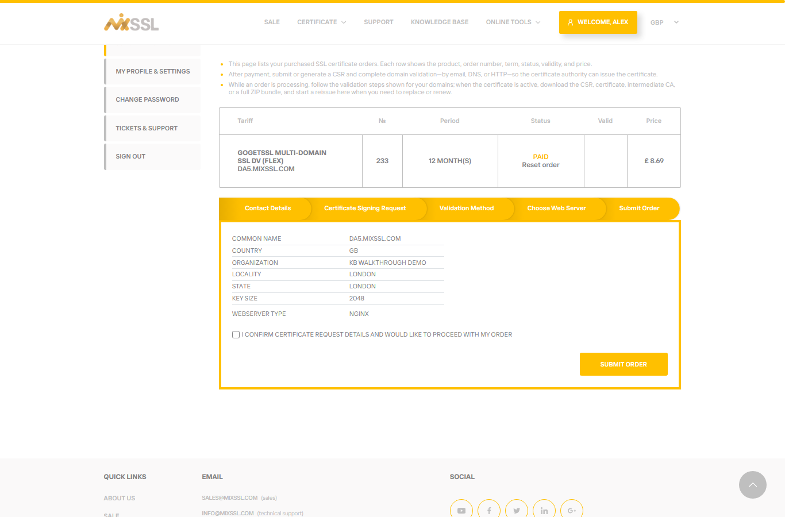Click Sign Out in sidebar
This screenshot has height=517, width=785.
[152, 156]
